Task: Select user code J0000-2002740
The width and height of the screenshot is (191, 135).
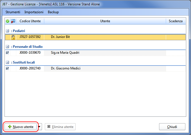Action: [x=30, y=68]
